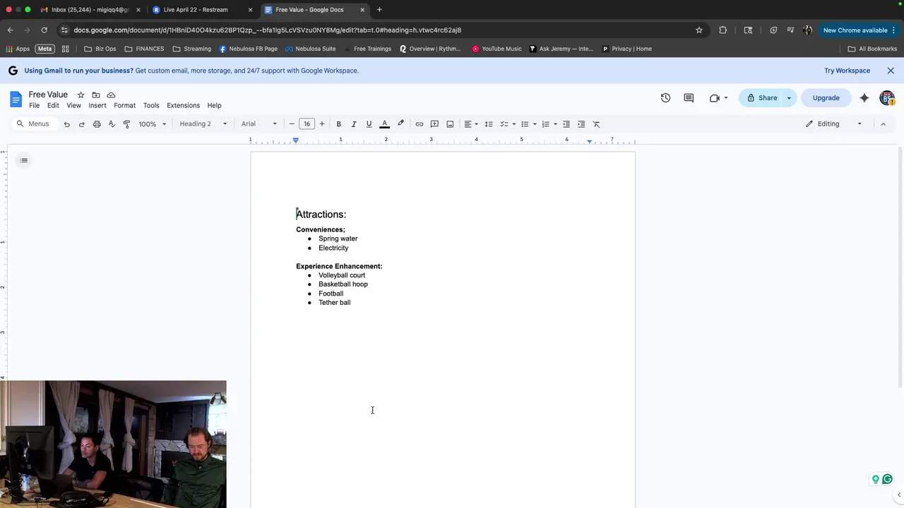Open the Gemini sparkle assistant
This screenshot has width=904, height=508.
tap(864, 98)
